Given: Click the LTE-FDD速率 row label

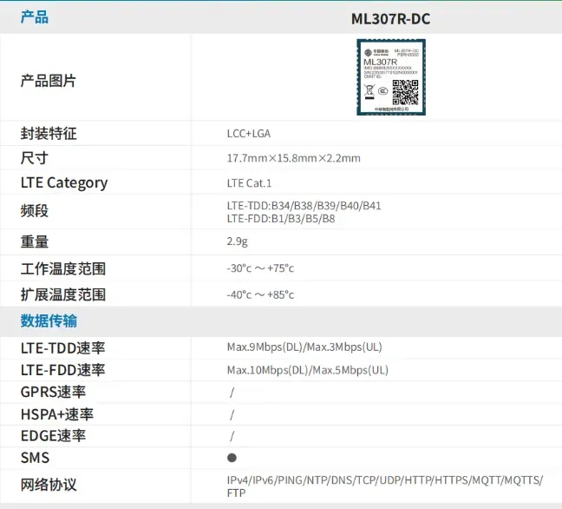Looking at the screenshot, I should (62, 370).
